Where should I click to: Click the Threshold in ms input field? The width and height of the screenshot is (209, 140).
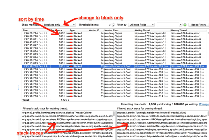click(106, 25)
